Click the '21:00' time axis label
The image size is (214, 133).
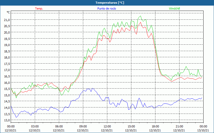click(x=179, y=127)
